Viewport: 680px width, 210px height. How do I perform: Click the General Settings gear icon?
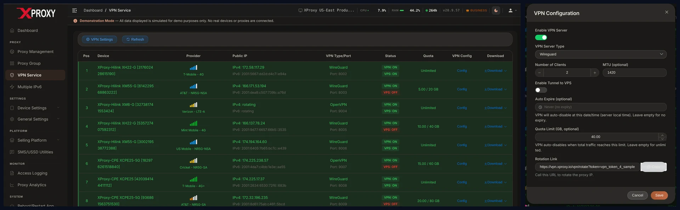12,119
